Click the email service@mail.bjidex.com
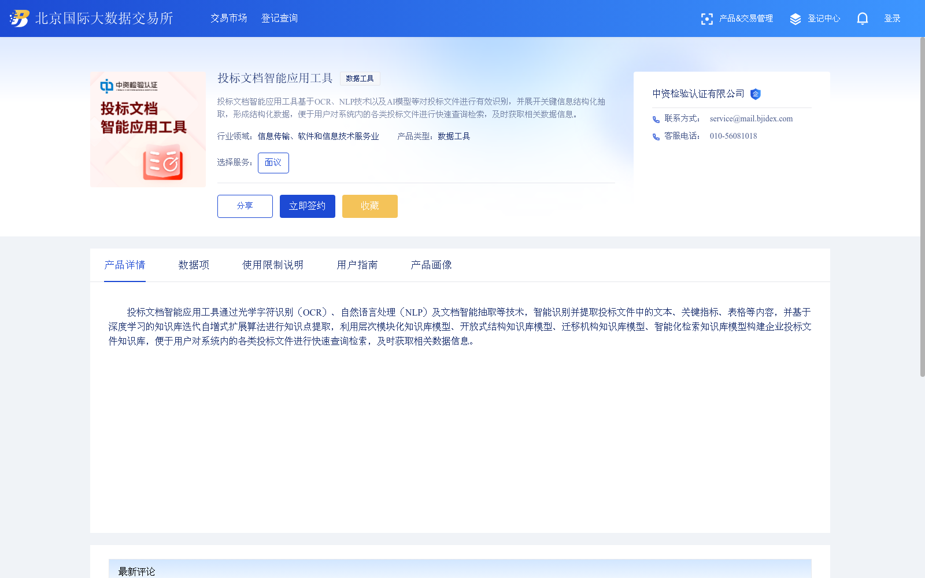The image size is (925, 578). point(751,119)
